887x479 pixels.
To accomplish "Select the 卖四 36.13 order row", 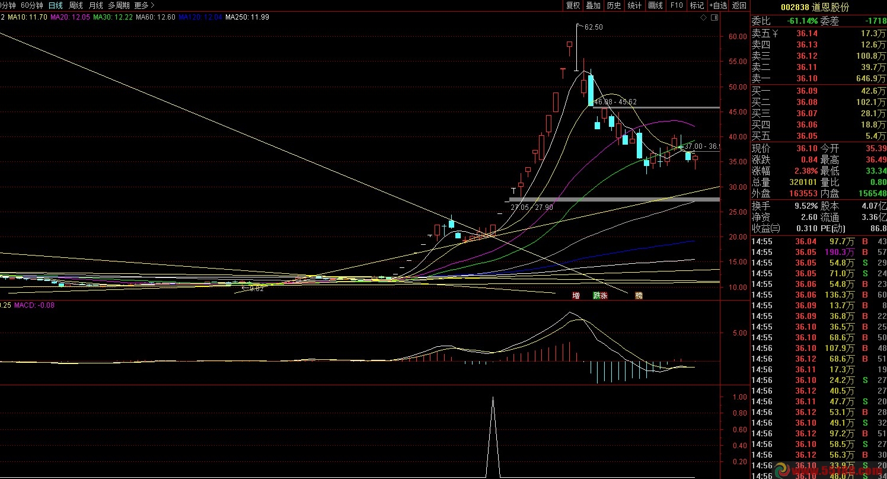I will pos(819,45).
